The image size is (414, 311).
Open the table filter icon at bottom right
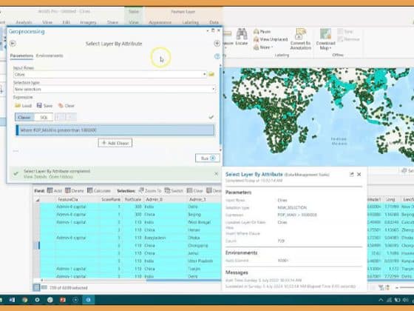point(381,287)
